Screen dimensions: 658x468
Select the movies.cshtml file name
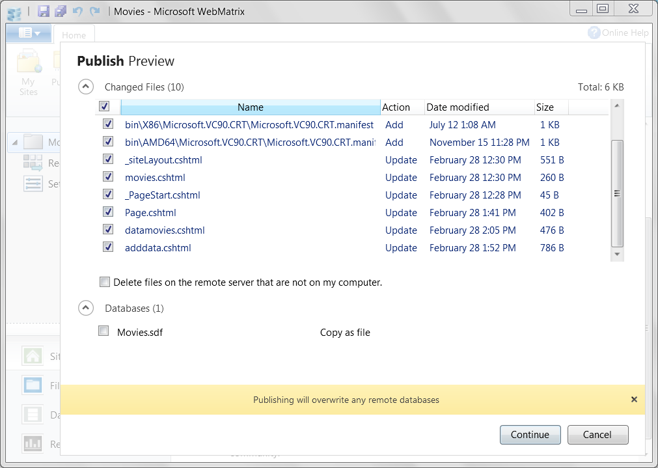point(155,178)
